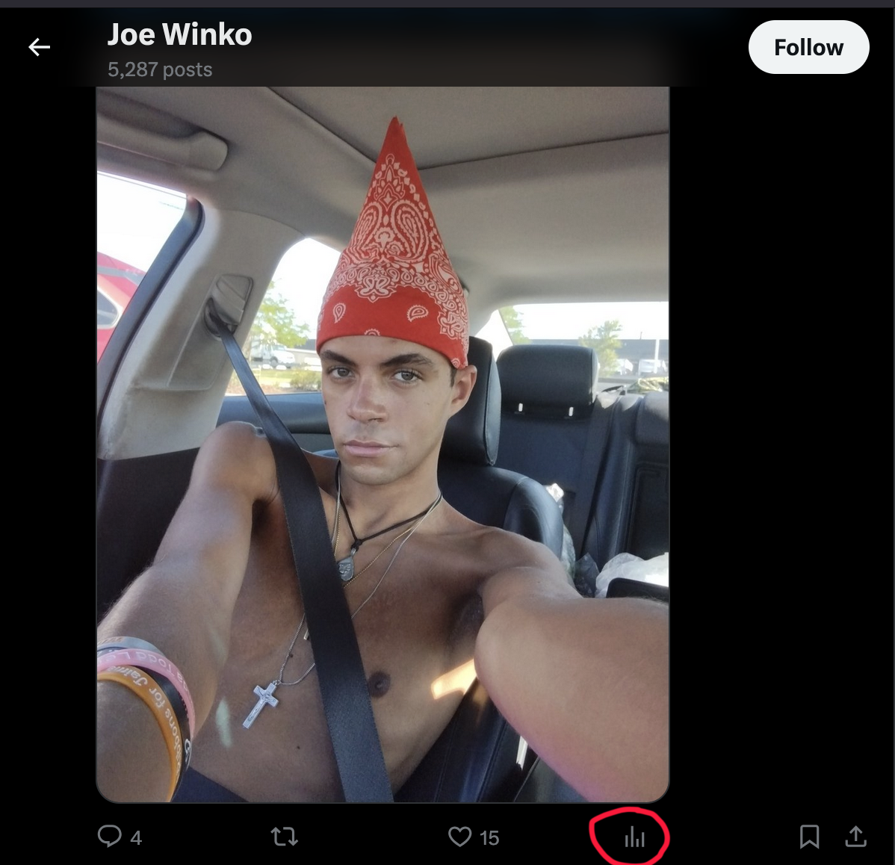Share the post via upload arrow icon
Image resolution: width=895 pixels, height=865 pixels.
pos(855,837)
